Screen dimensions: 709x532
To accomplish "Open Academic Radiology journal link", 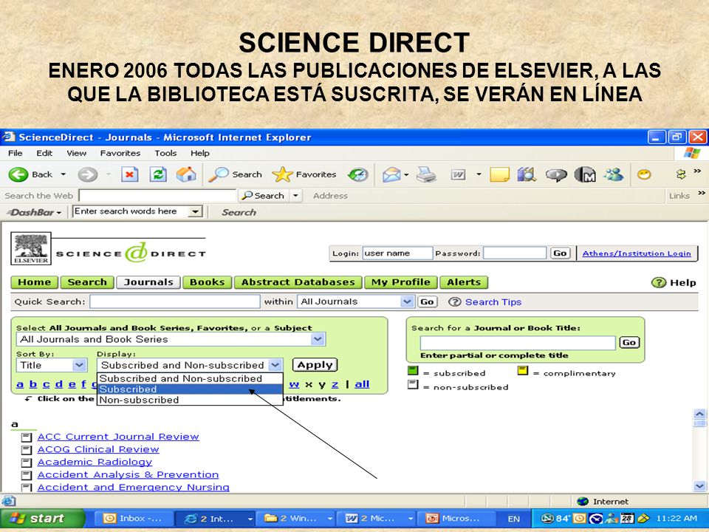I will [95, 462].
